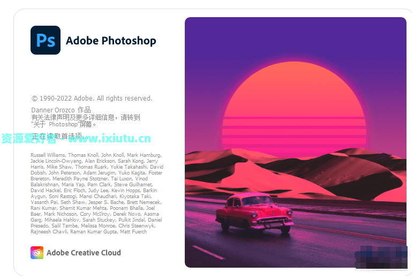Click the red vintage car in artwork
This screenshot has width=414, height=280.
click(x=254, y=213)
